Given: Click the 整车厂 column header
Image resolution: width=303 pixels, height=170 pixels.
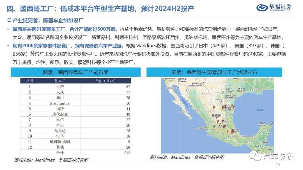Looking at the screenshot, I should coord(60,81).
